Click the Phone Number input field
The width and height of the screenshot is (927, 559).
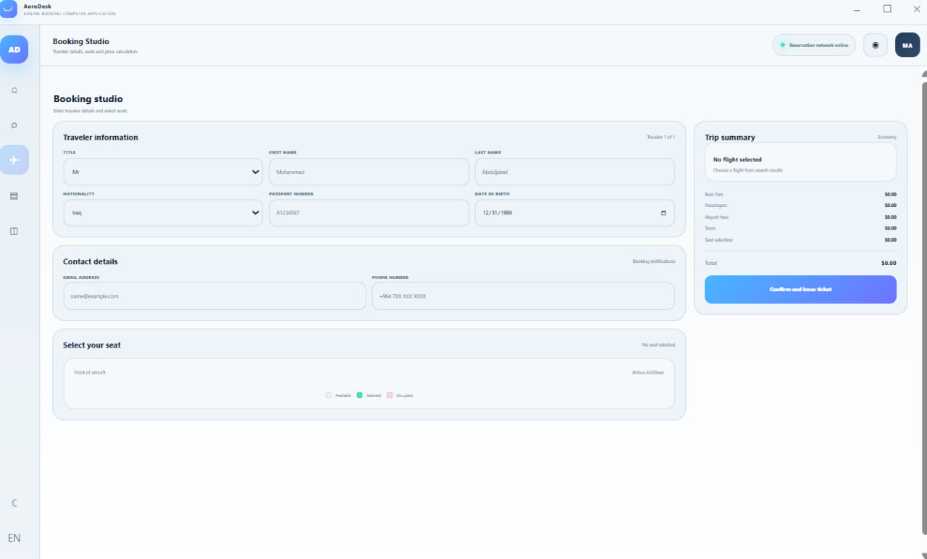(523, 296)
